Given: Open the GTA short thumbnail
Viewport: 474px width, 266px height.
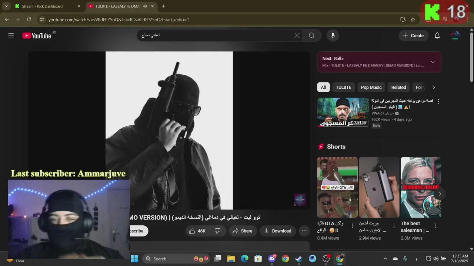Looking at the screenshot, I should (x=337, y=187).
